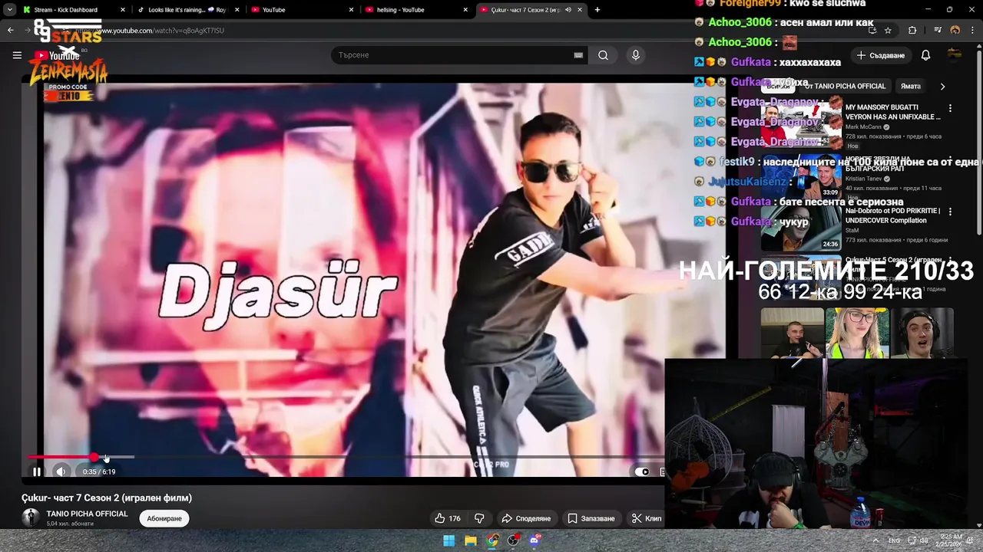Select the 'От TANIO PICHA OFFICIAL' filter chip
983x552 pixels.
click(x=845, y=86)
